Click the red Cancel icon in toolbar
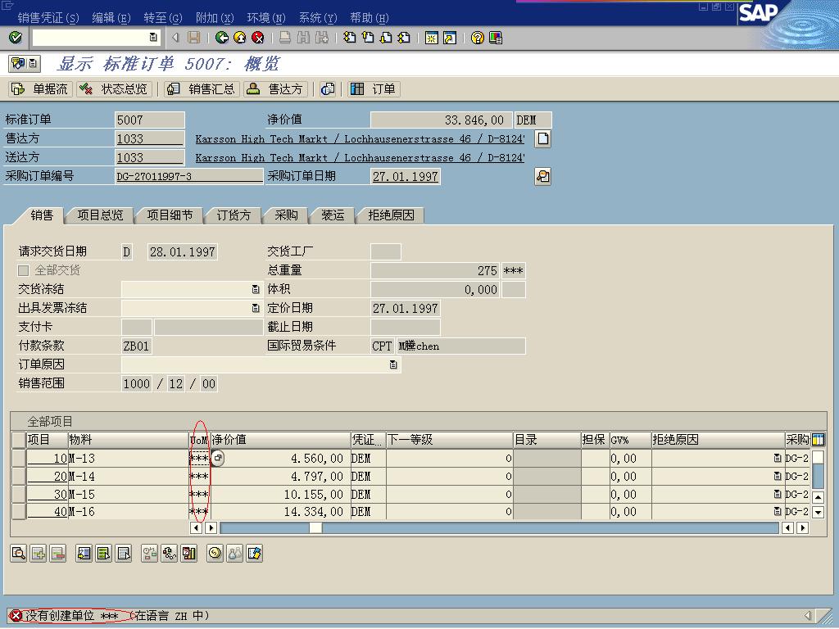 pos(258,38)
